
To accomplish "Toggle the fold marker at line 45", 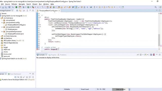I will coord(40,34).
